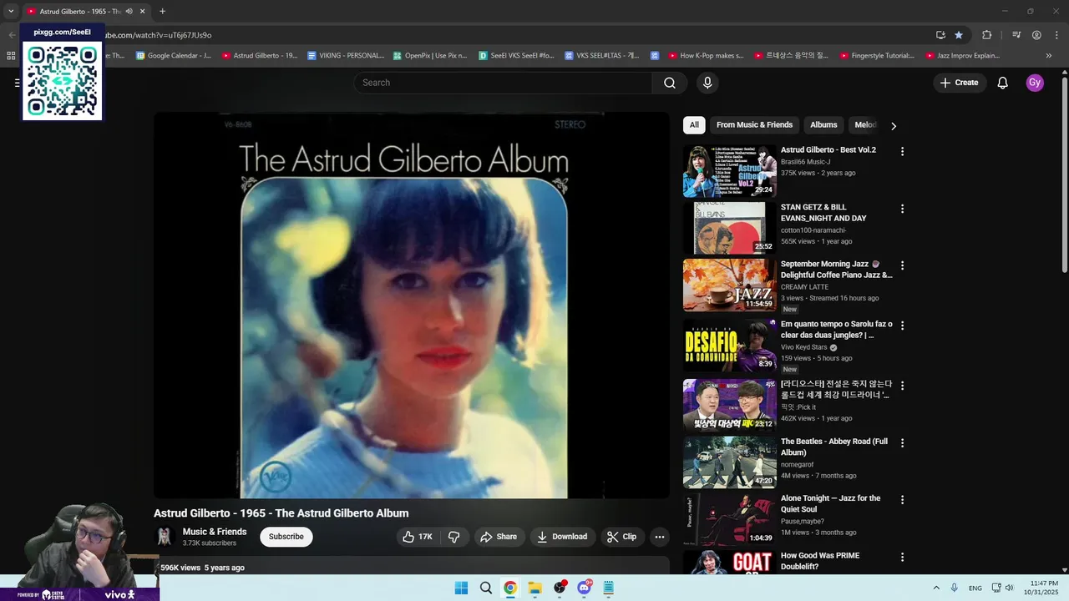
Task: Open Stan Getz & Bill Evans thumbnail
Action: 730,228
